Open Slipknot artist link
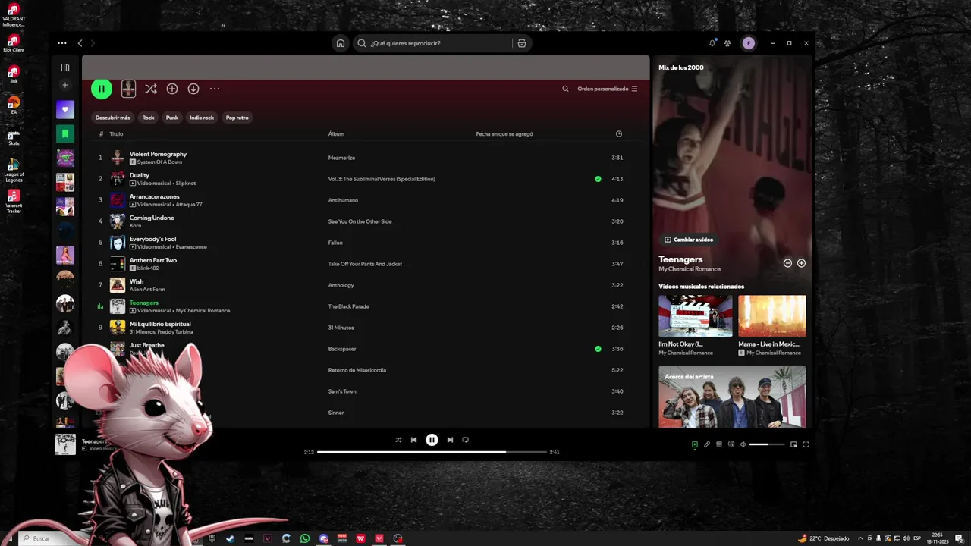Viewport: 971px width, 546px height. coord(186,184)
